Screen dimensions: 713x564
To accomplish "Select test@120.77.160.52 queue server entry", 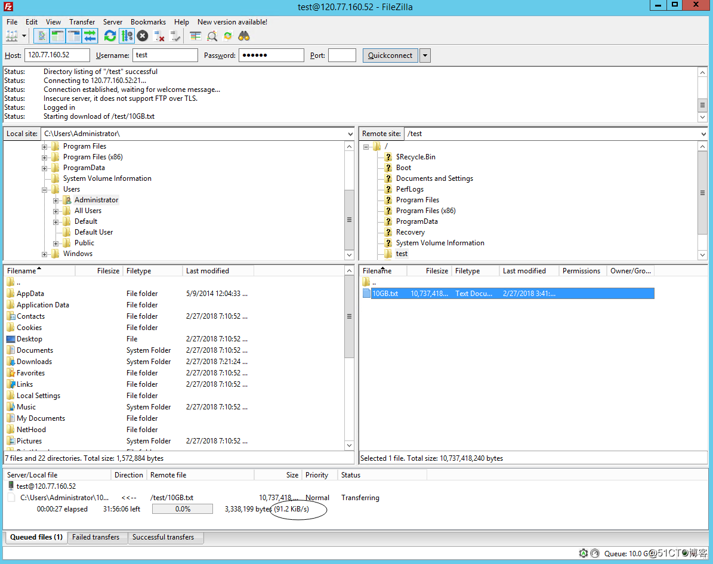I will pos(47,486).
